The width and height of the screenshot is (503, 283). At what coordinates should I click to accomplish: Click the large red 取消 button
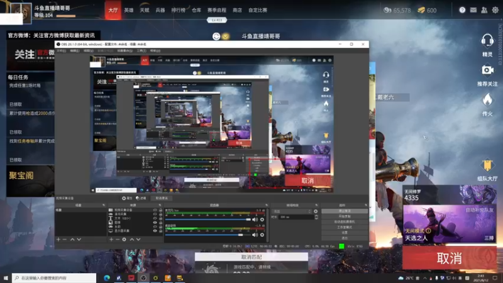pyautogui.click(x=449, y=258)
